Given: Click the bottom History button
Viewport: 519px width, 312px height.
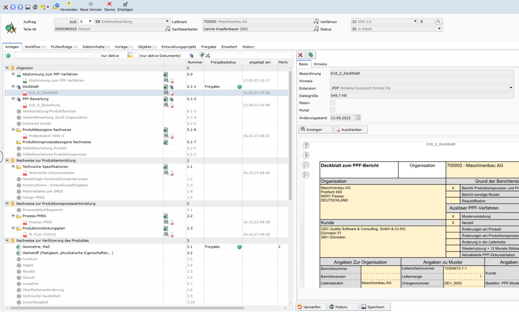Looking at the screenshot, I should tap(343, 307).
